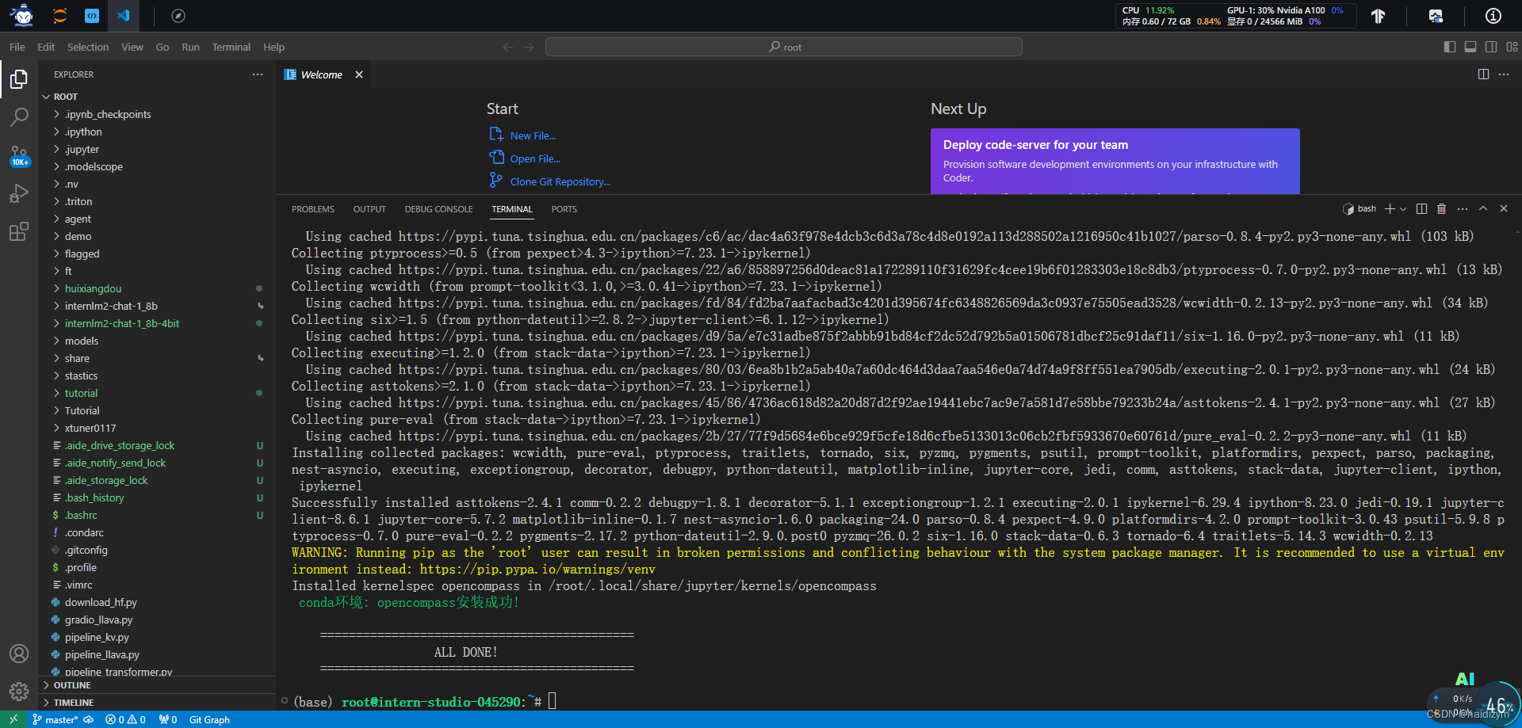
Task: Toggle the primary side bar visibility
Action: (1450, 47)
